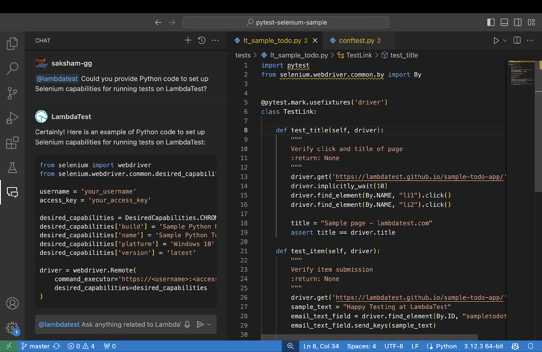Open the TestLink breadcrumb picker

pyautogui.click(x=358, y=55)
